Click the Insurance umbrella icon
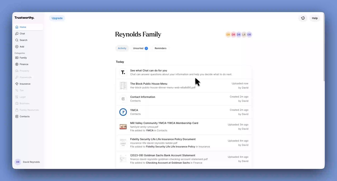The image size is (337, 181). point(17,84)
